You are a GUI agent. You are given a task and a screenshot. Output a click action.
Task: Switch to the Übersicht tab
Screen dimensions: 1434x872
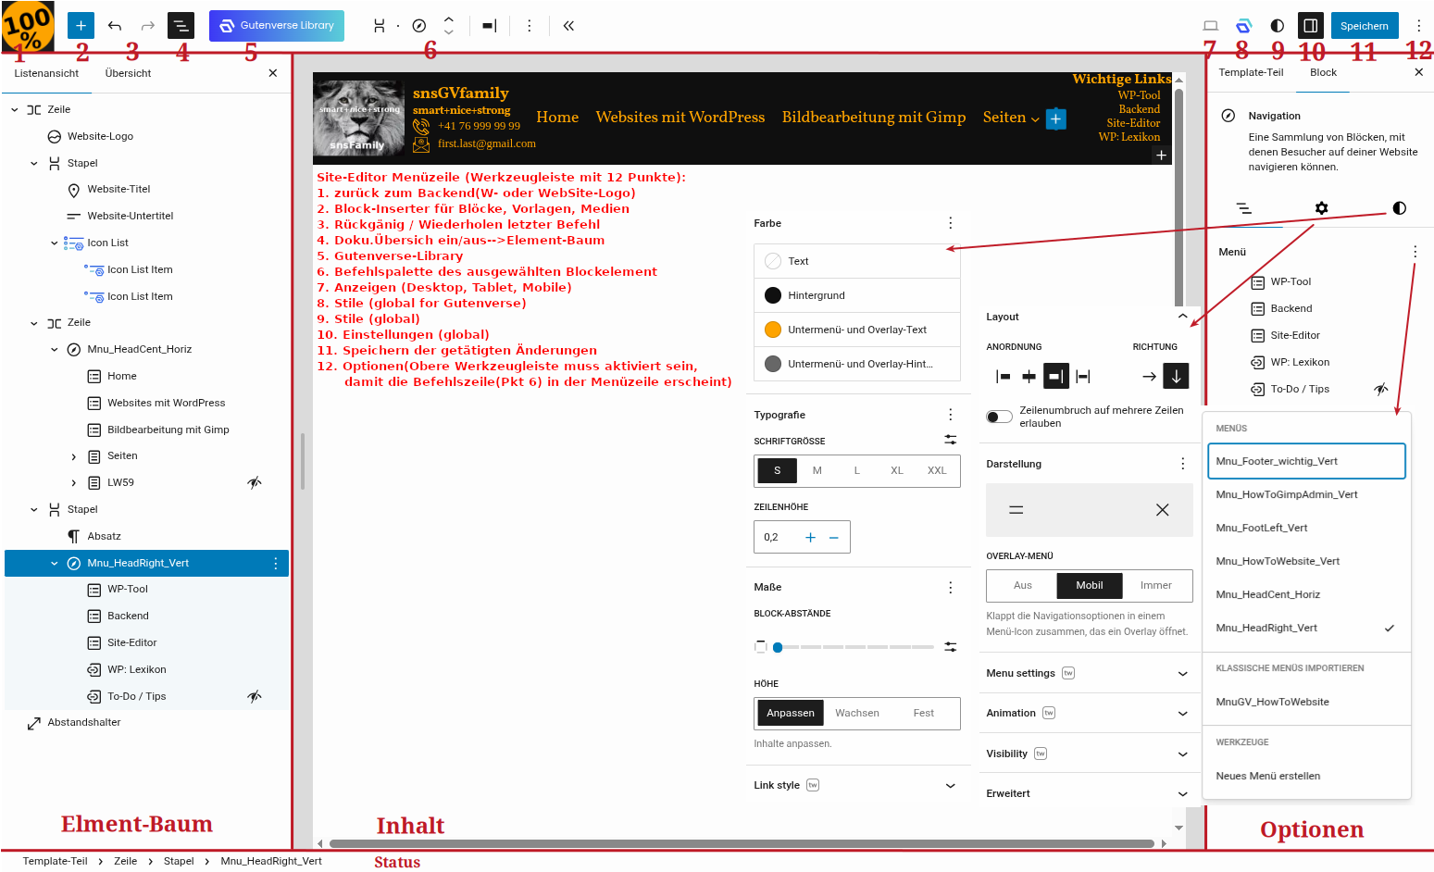[x=128, y=73]
